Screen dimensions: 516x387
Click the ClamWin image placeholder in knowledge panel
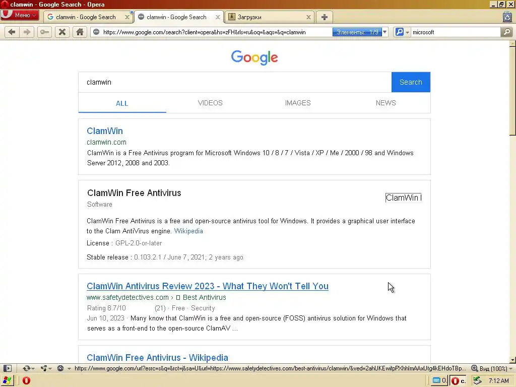[x=404, y=198]
